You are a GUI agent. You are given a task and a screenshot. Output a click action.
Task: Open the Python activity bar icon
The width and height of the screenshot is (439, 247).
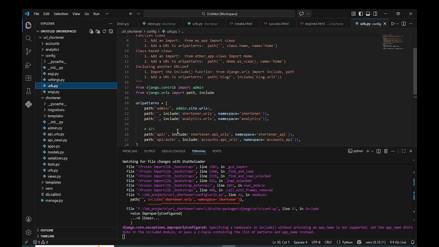28,104
